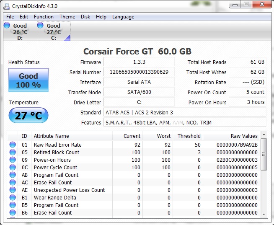The image size is (274, 225).
Task: Click status icon for Raw Read Error Rate
Action: (x=13, y=145)
